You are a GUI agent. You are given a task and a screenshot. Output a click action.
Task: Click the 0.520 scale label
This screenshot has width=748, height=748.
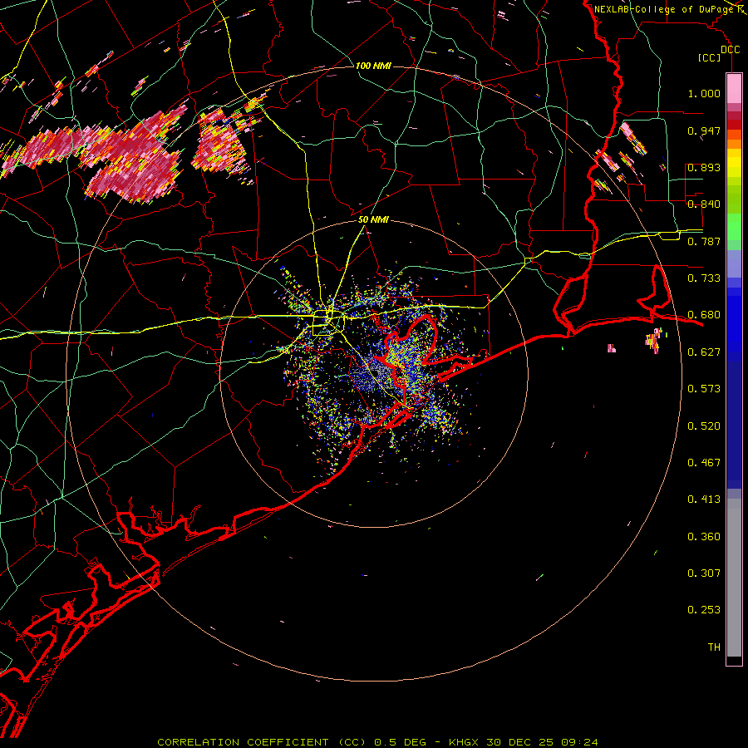[x=704, y=426]
